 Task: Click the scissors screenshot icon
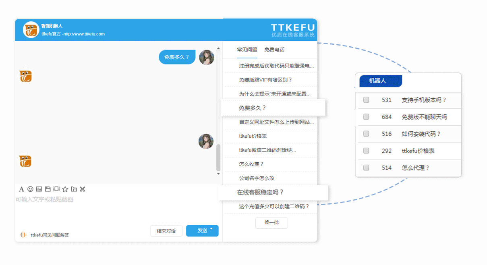83,189
